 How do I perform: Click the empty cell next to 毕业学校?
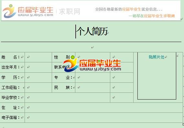pos(68,98)
